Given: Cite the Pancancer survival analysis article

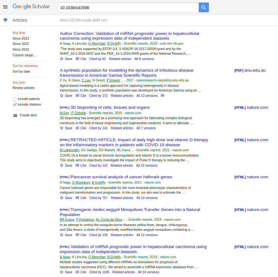Looking at the screenshot, I should click(x=81, y=198).
